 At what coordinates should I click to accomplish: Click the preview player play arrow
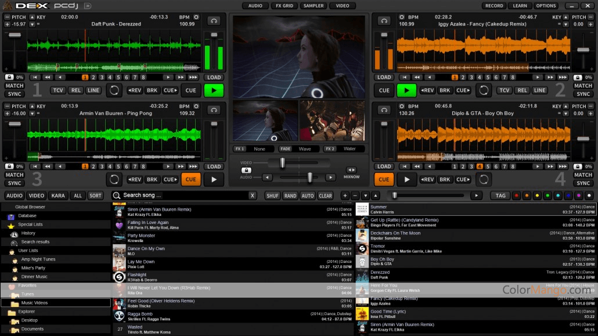pyautogui.click(x=476, y=196)
